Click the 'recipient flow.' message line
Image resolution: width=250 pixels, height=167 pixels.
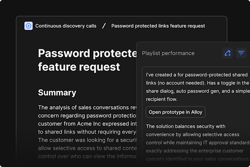click(x=162, y=99)
